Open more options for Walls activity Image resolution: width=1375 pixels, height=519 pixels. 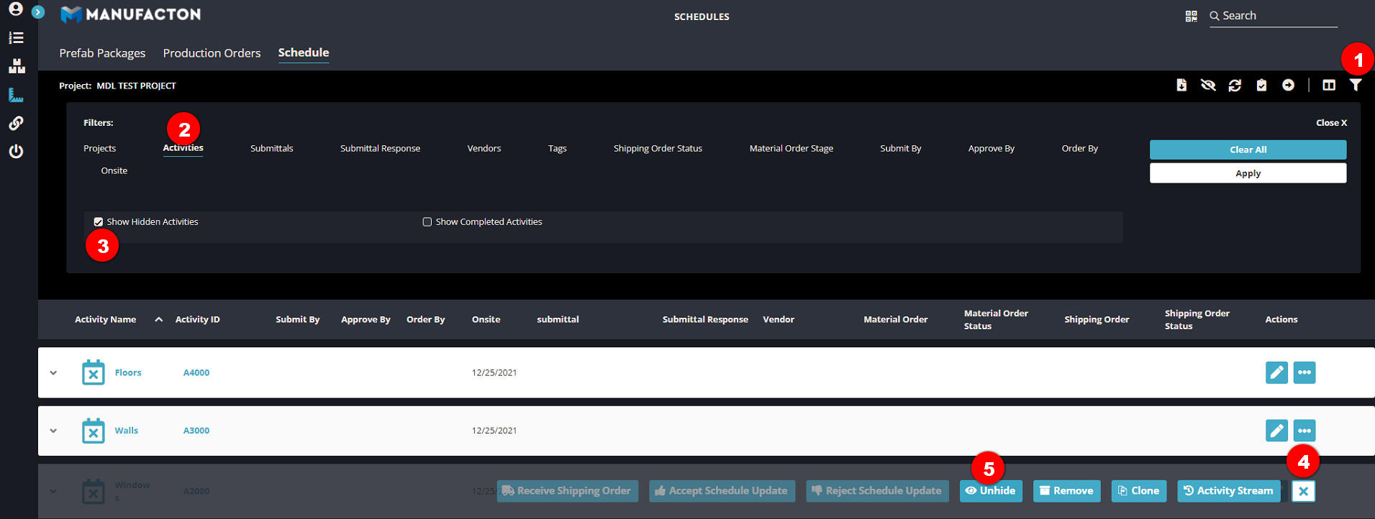[1304, 431]
